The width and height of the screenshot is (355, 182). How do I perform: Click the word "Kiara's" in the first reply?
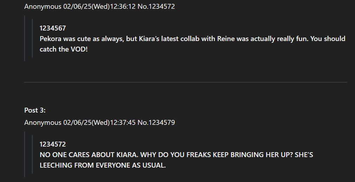149,39
